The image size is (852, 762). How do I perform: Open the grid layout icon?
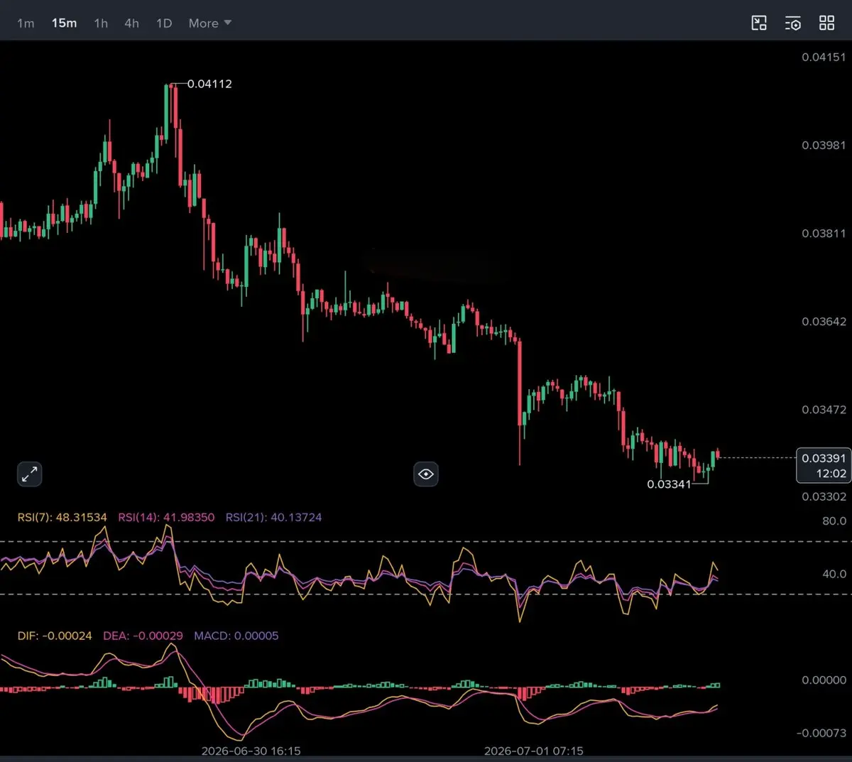(x=826, y=23)
